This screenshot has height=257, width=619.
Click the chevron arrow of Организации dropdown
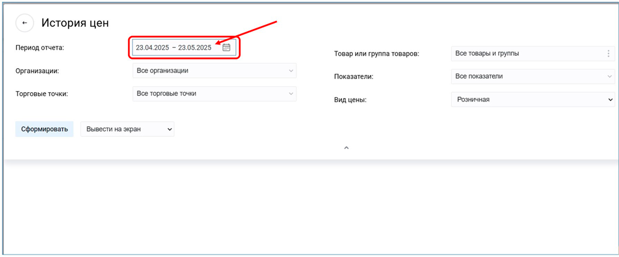(291, 71)
